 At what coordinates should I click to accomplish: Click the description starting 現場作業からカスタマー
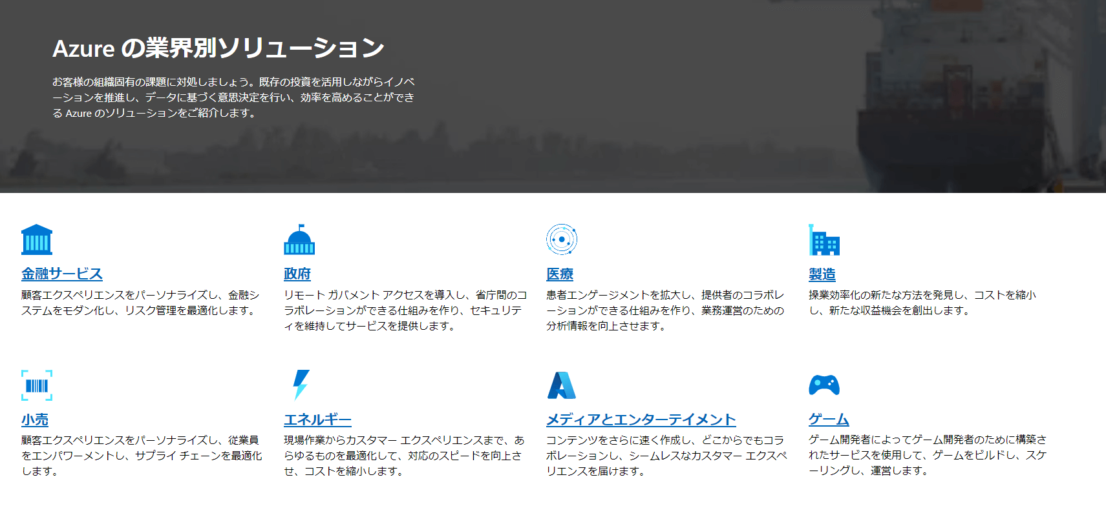(404, 456)
